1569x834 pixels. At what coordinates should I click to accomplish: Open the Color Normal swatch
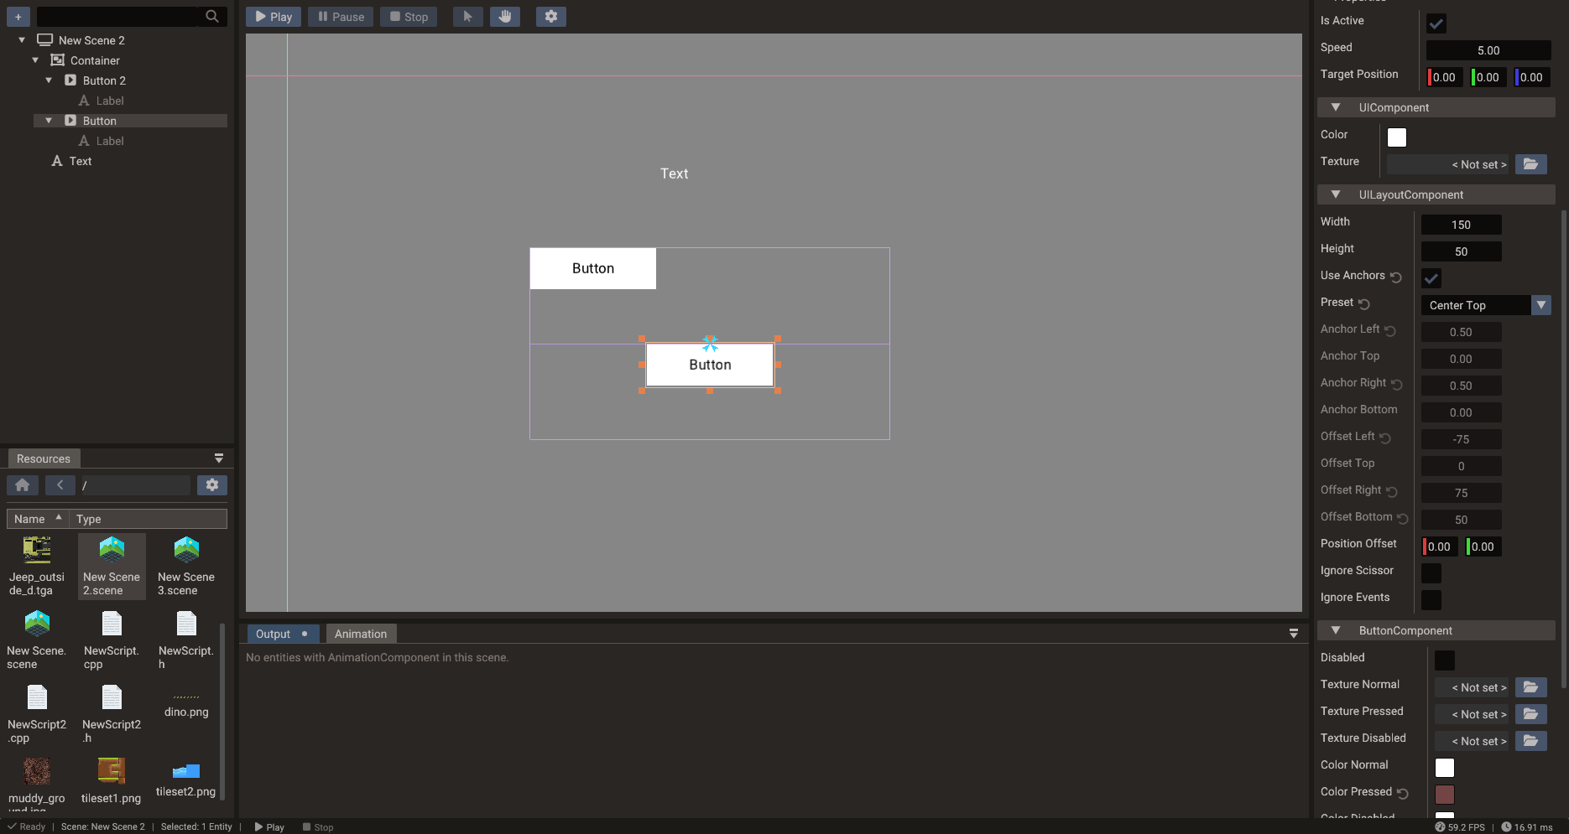click(x=1445, y=768)
